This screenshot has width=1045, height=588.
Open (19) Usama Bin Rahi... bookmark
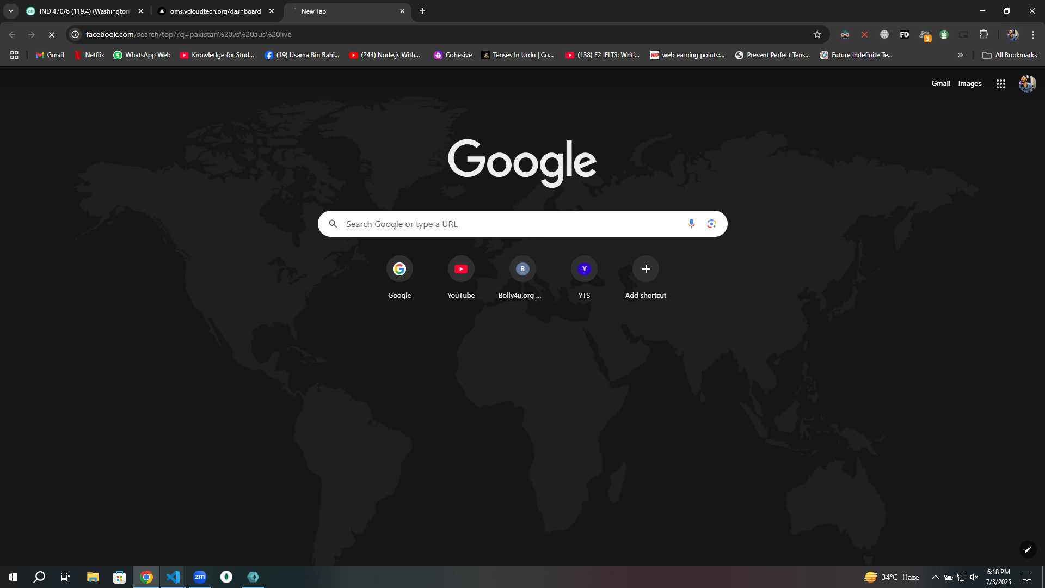click(302, 55)
